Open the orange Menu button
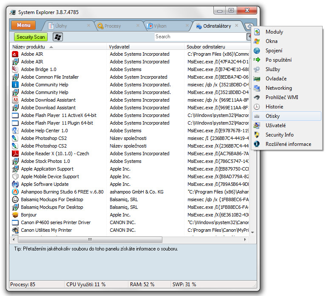The width and height of the screenshot is (329, 296). coord(23,25)
